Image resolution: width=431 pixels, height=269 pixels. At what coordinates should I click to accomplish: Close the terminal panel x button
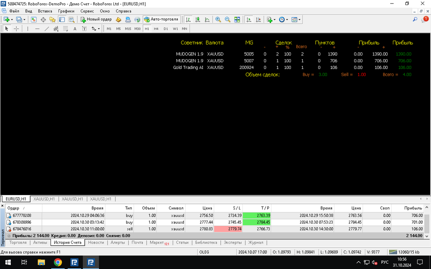pyautogui.click(x=2, y=206)
